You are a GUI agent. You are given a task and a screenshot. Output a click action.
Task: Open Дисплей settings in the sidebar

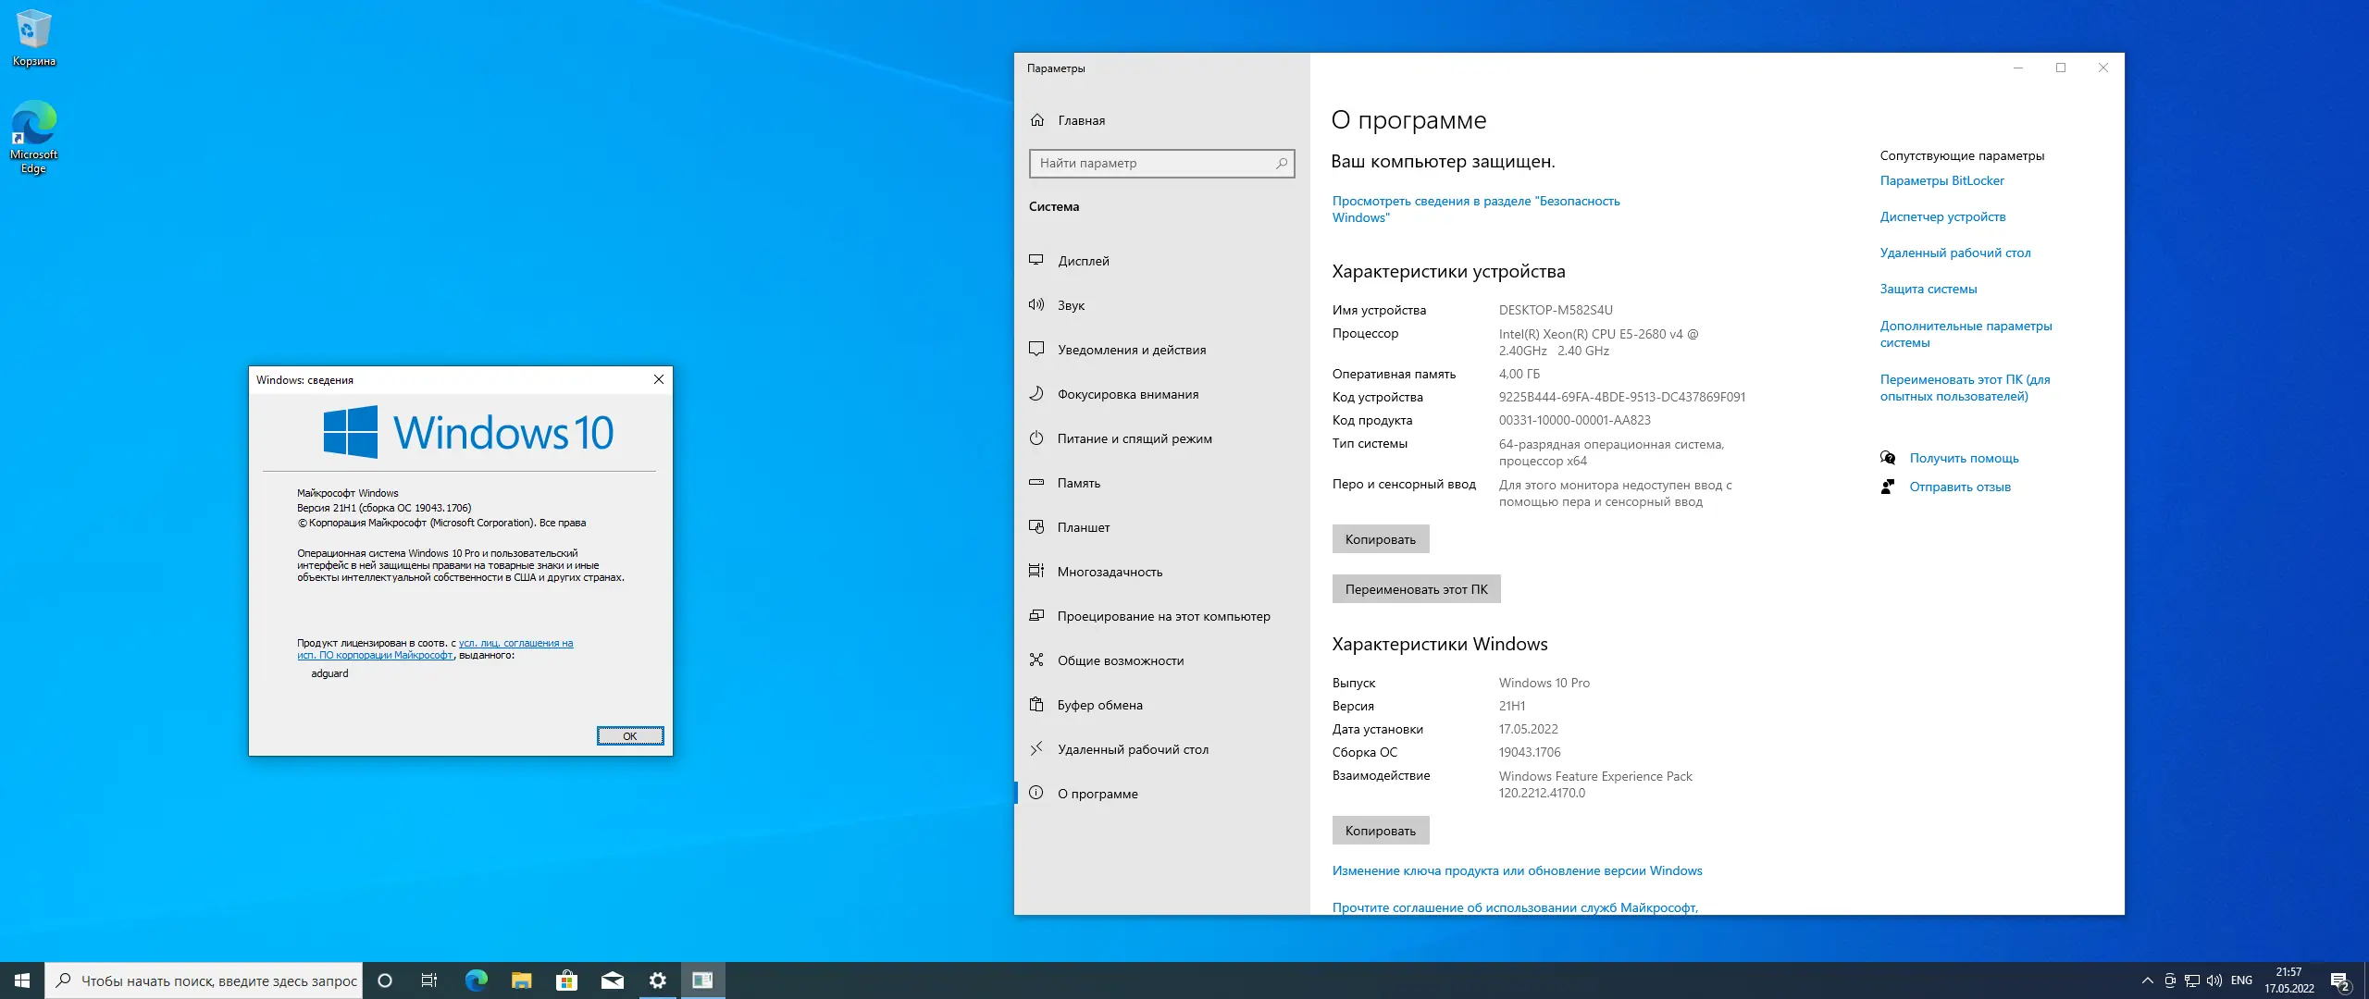point(1084,260)
